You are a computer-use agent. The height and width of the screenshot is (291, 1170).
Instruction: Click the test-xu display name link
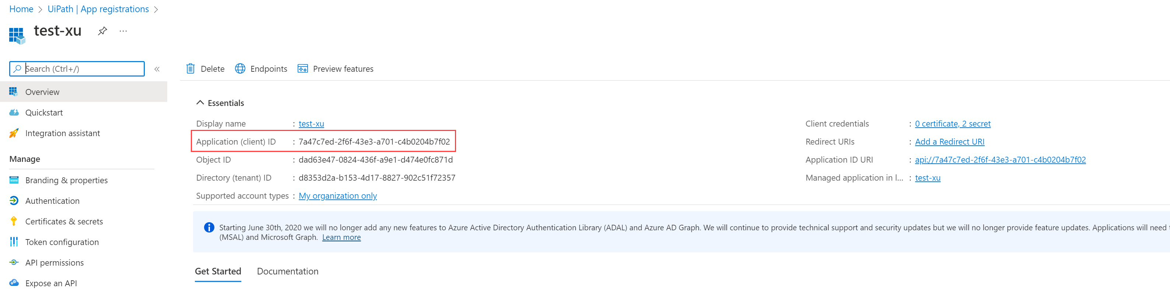coord(311,123)
